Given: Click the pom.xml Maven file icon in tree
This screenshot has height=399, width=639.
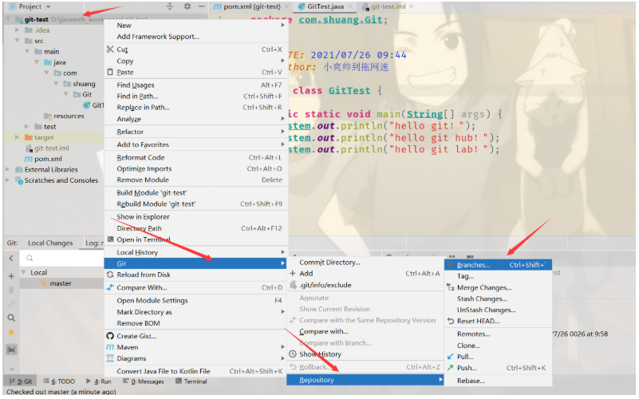Looking at the screenshot, I should pyautogui.click(x=29, y=159).
